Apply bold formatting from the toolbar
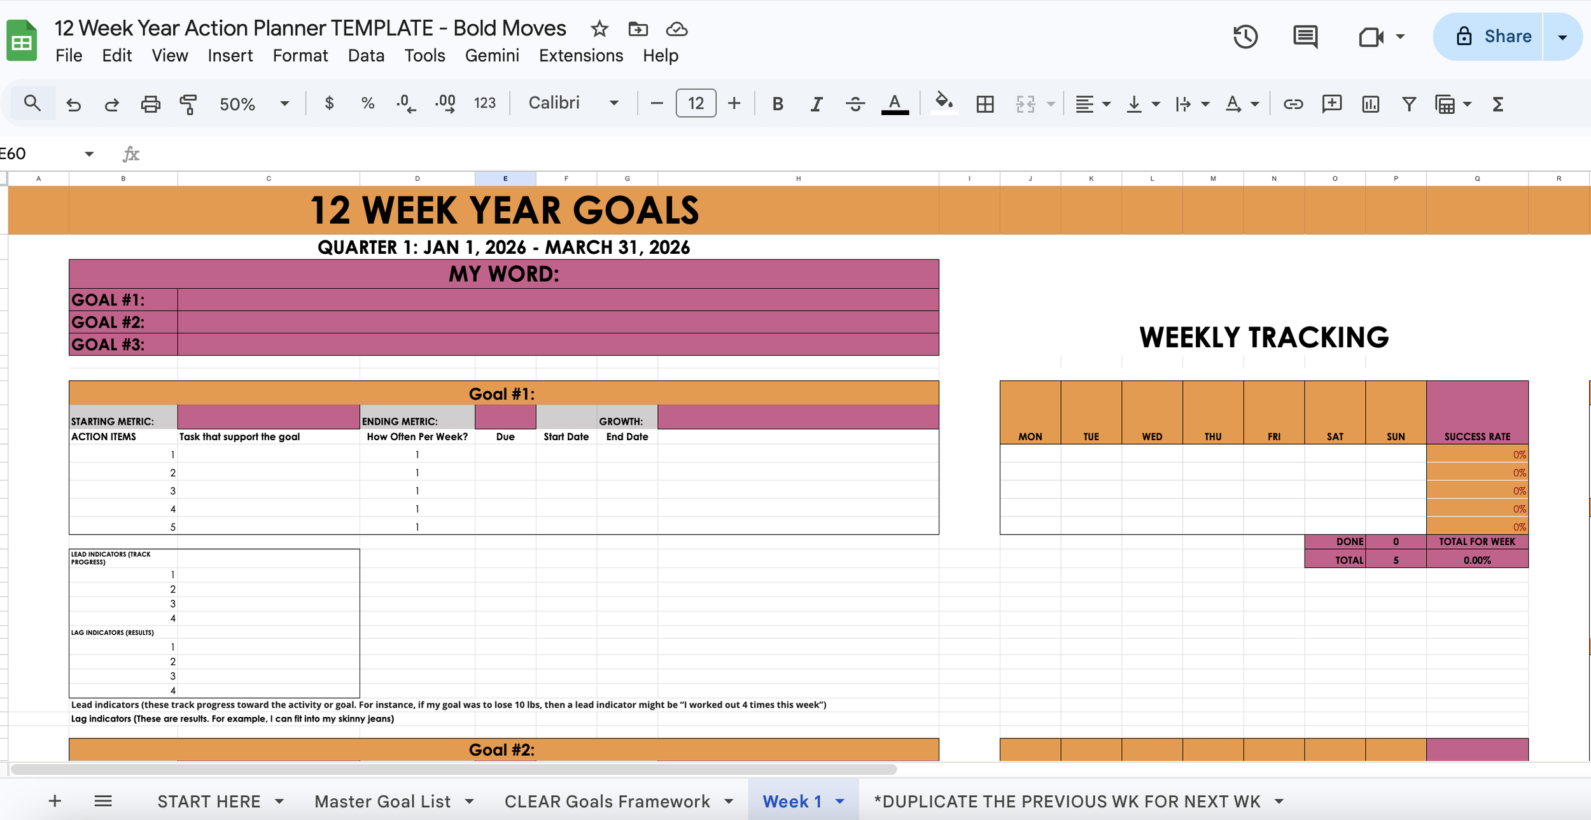The width and height of the screenshot is (1591, 820). click(x=778, y=102)
